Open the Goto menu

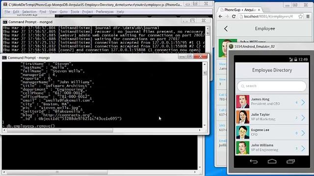click(63, 12)
